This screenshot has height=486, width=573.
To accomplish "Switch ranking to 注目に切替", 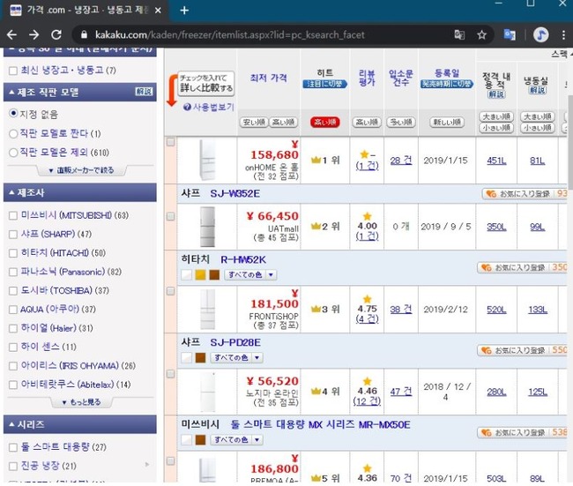I will tap(325, 84).
